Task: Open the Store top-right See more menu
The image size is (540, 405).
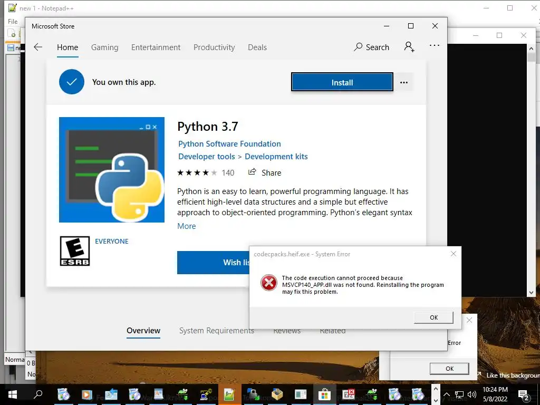Action: click(x=435, y=45)
